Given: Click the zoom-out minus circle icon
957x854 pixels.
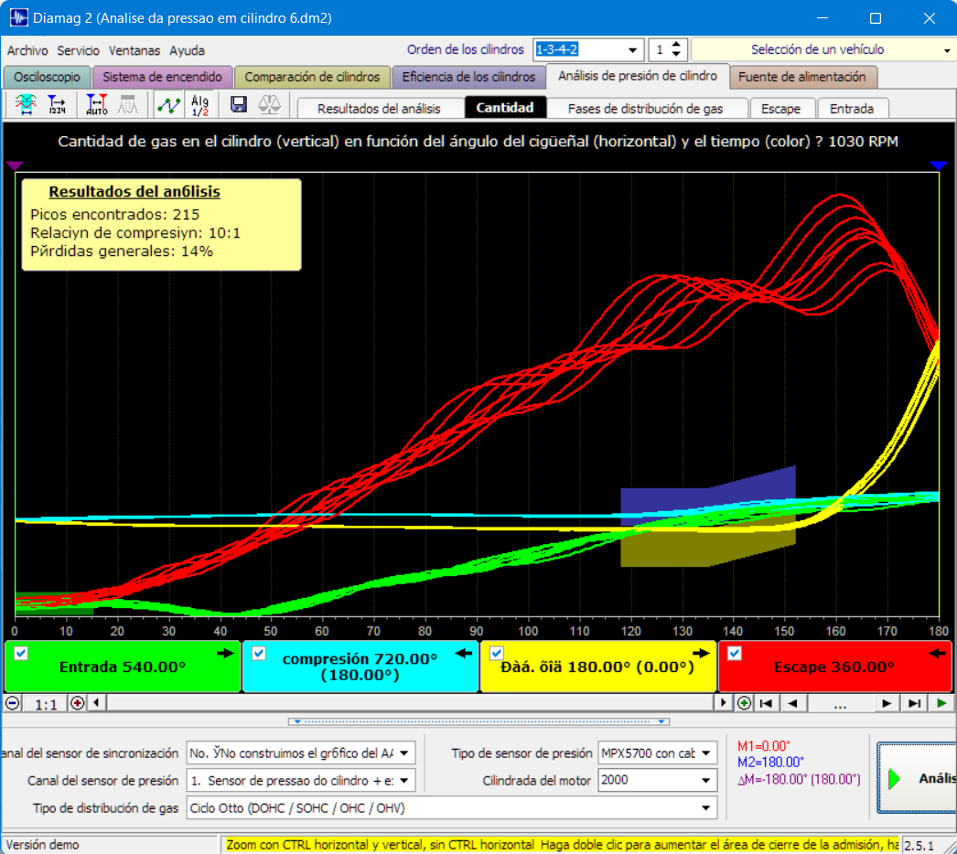Looking at the screenshot, I should 12,703.
